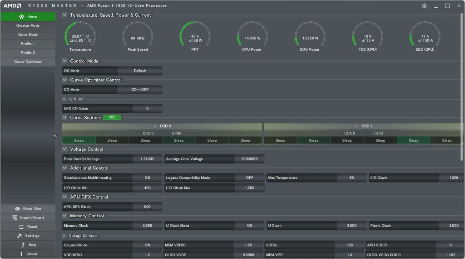465x259 pixels.
Task: Collapse the sidebar using double-chevron icon
Action: [x=55, y=135]
